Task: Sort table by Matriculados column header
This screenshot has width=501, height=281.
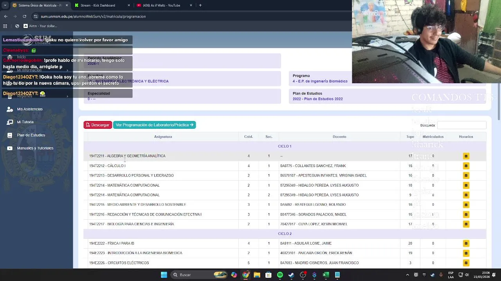Action: [433, 137]
